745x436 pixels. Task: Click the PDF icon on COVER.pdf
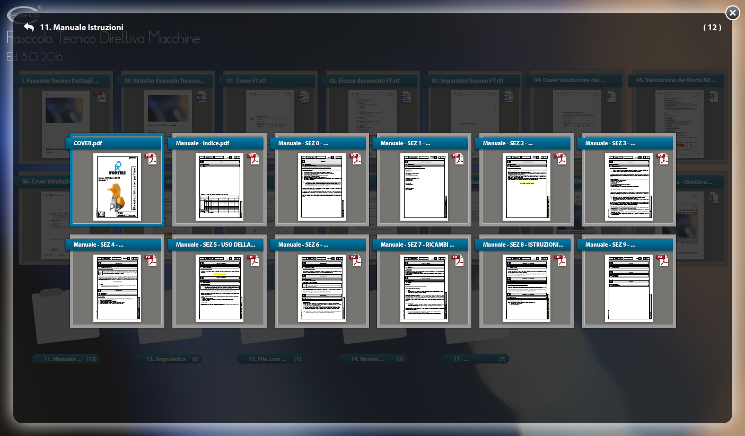click(152, 159)
